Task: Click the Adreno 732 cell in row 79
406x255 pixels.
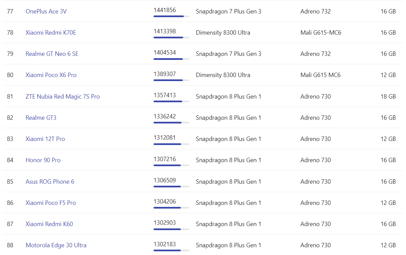Action: point(315,54)
